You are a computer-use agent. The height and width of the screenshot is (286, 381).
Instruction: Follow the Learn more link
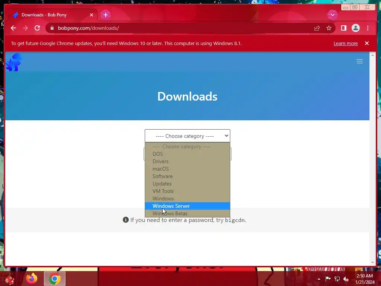(346, 43)
